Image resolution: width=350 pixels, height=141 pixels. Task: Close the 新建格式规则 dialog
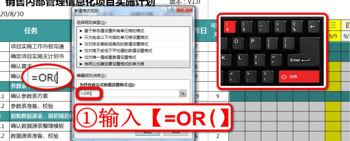pos(184,10)
